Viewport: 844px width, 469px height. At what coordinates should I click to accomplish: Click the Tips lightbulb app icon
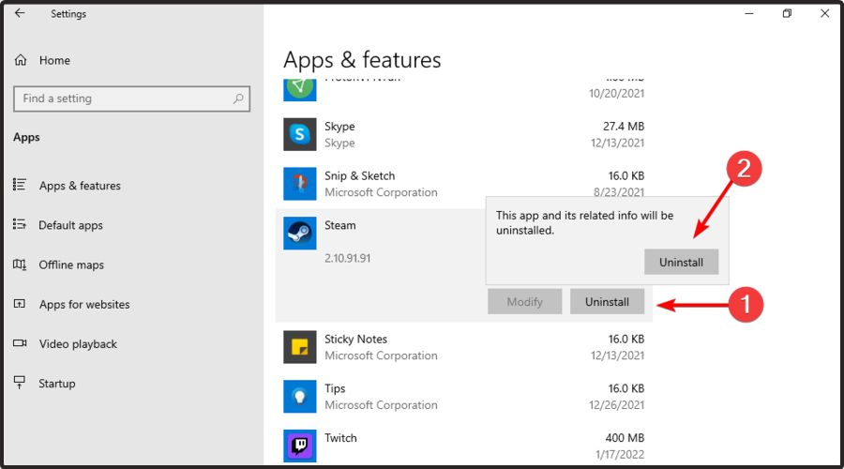click(x=300, y=397)
